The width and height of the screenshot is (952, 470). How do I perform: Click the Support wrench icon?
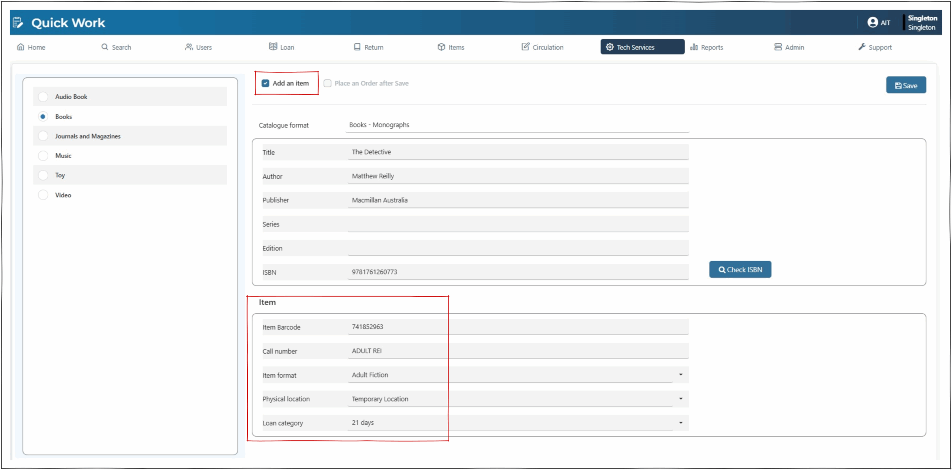click(x=862, y=47)
